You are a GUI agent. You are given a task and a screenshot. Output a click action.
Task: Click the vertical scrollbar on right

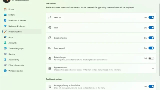tap(159, 40)
